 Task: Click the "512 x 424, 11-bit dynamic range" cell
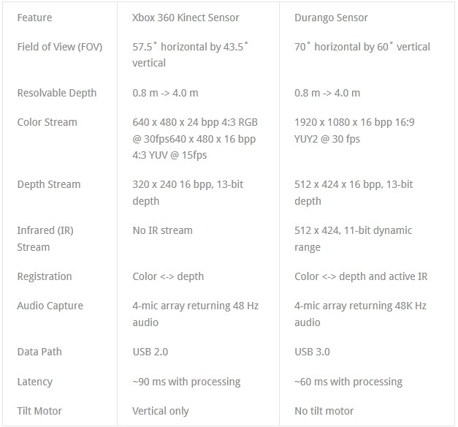click(x=353, y=238)
